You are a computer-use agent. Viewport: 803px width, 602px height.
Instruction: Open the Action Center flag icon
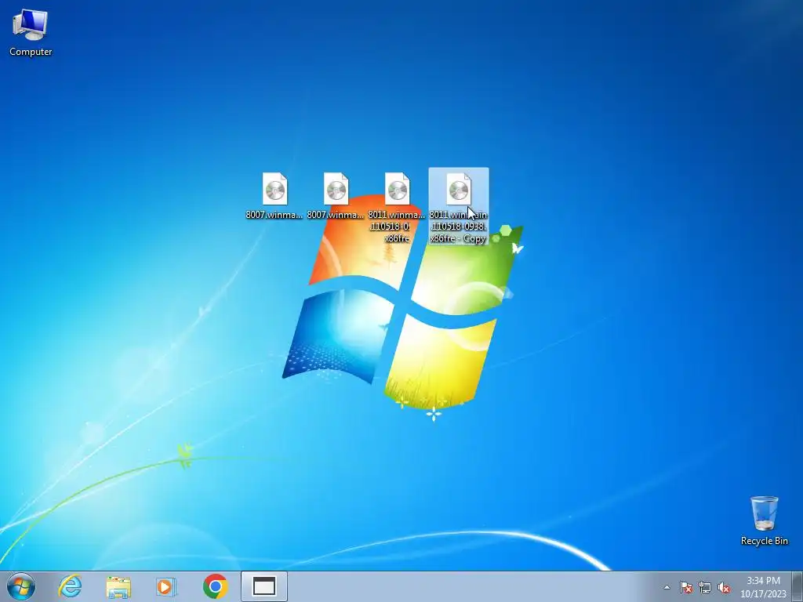[685, 587]
